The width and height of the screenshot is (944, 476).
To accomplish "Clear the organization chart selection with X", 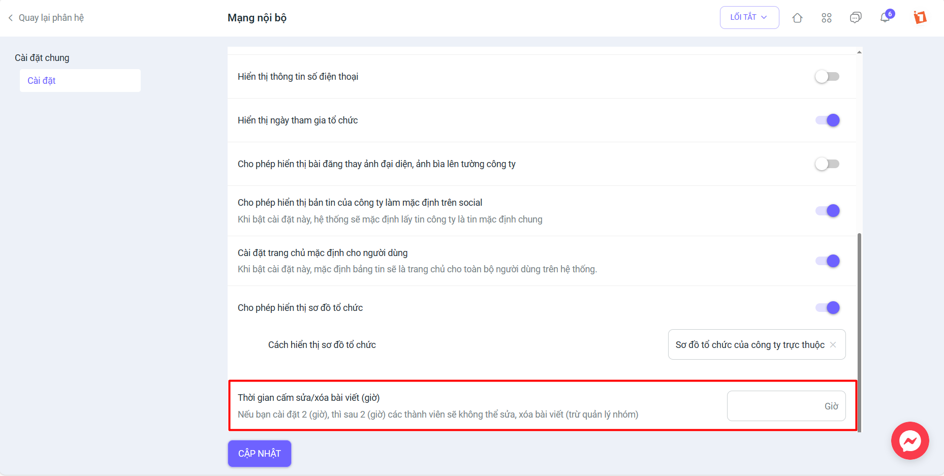I will pyautogui.click(x=833, y=345).
